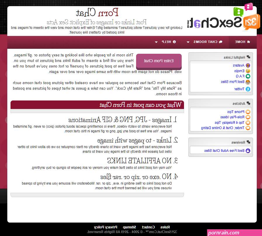
Task: Click the 'Articles' panel title
Action: [x=239, y=104]
